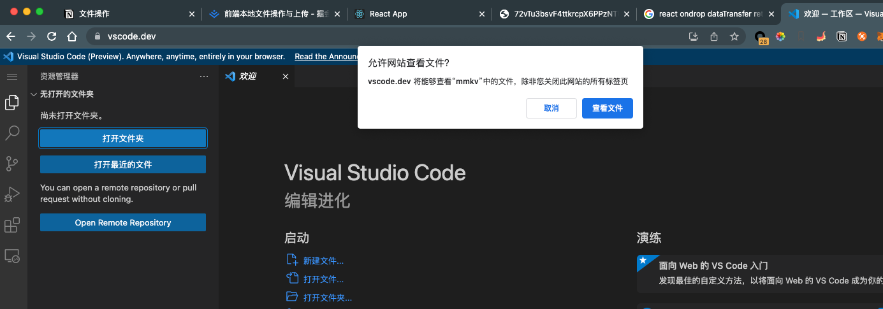The image size is (883, 309).
Task: Close the 欢迎 editor tab
Action: point(286,76)
